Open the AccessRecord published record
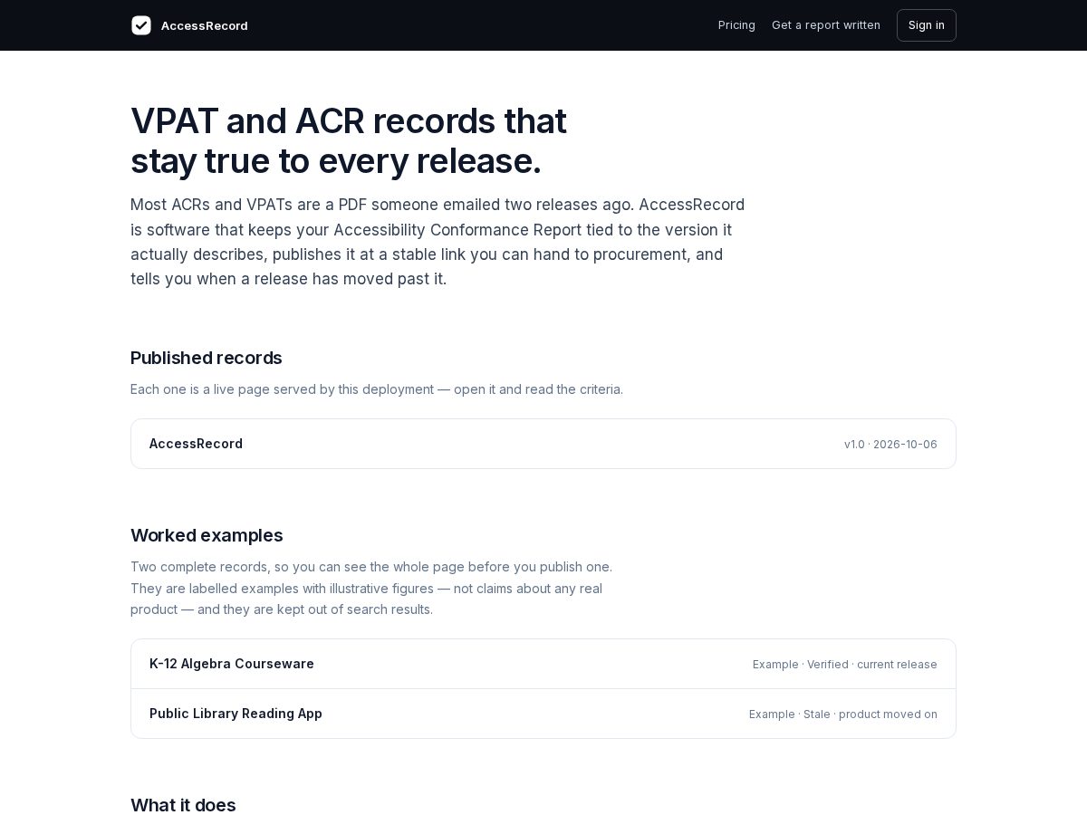 (x=543, y=444)
